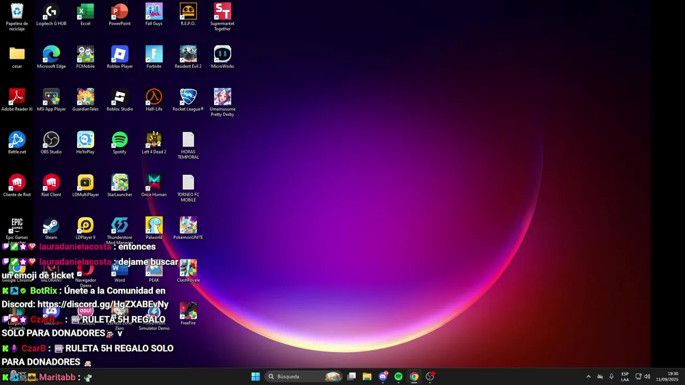Select the Cliente de Riot icon
Viewport: 685px width, 385px height.
pyautogui.click(x=17, y=186)
